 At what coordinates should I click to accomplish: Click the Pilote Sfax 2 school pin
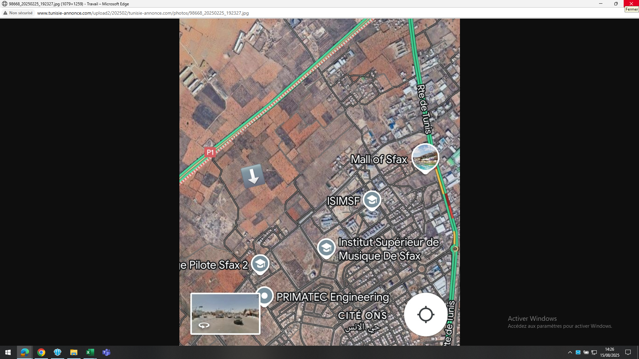coord(260,264)
